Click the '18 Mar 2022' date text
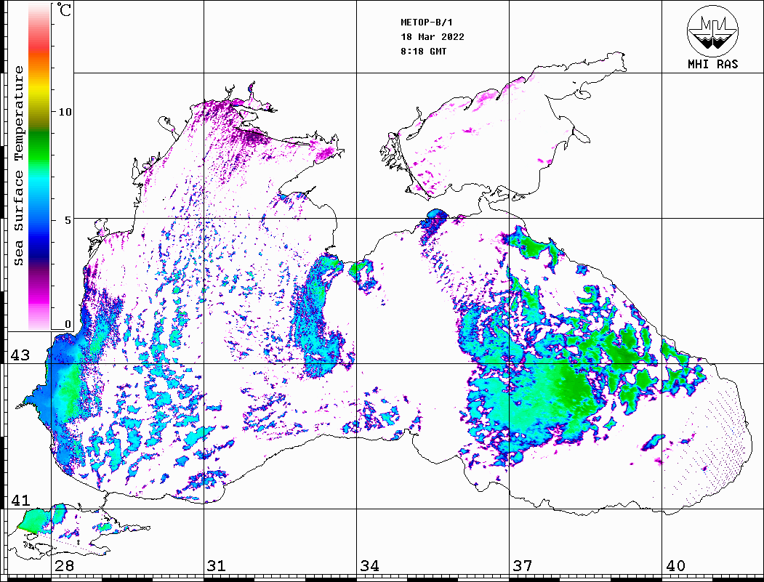 (433, 37)
